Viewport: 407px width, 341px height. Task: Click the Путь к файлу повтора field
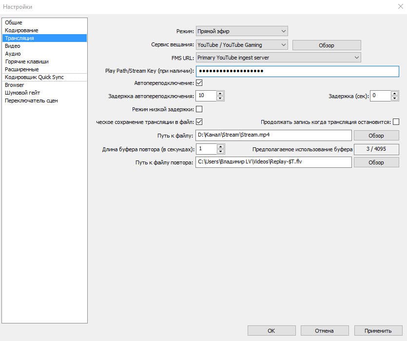pyautogui.click(x=273, y=162)
